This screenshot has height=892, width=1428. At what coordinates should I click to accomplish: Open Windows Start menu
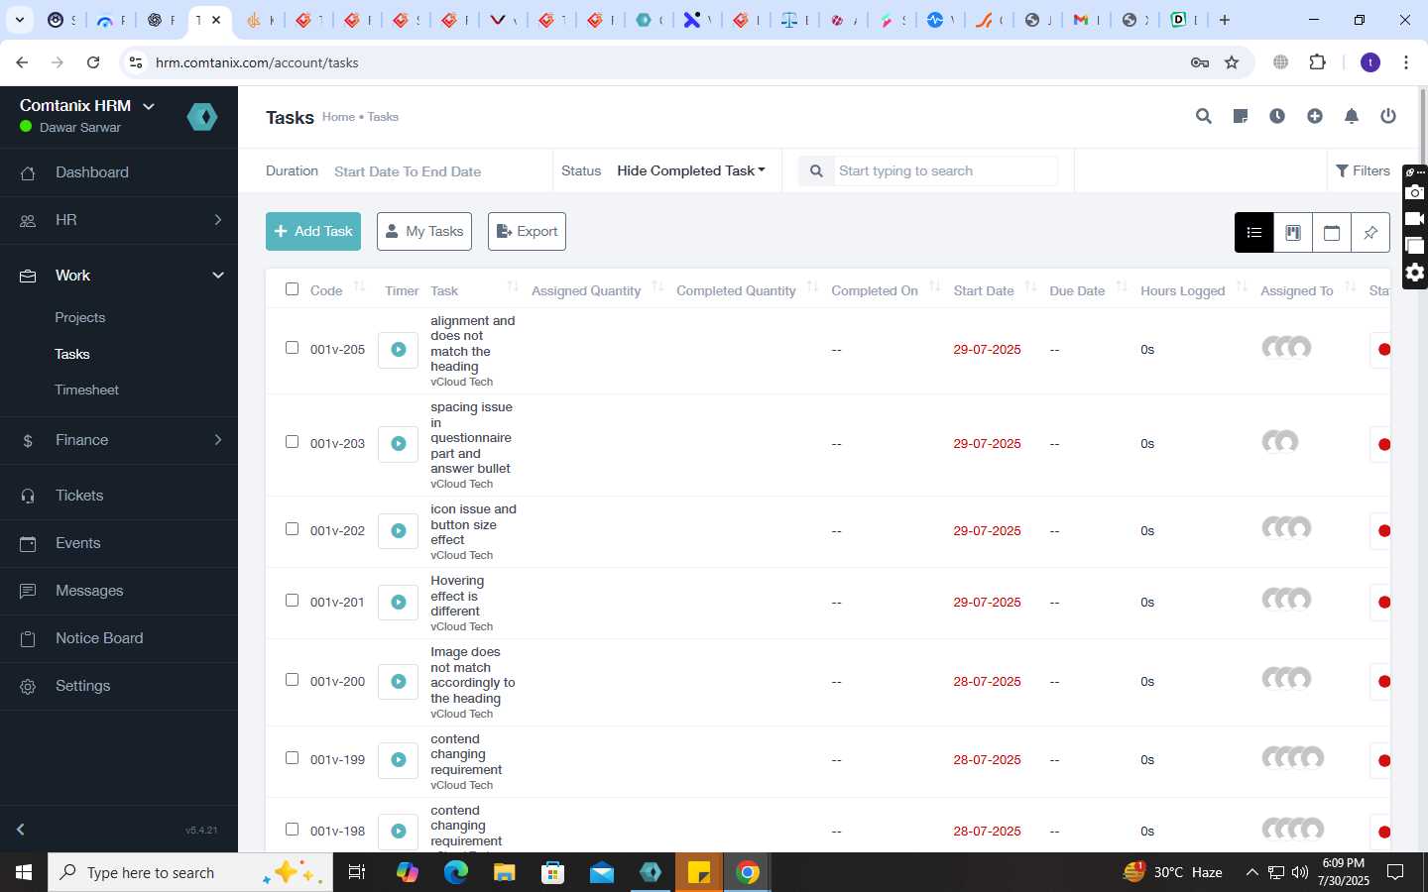[x=24, y=872]
